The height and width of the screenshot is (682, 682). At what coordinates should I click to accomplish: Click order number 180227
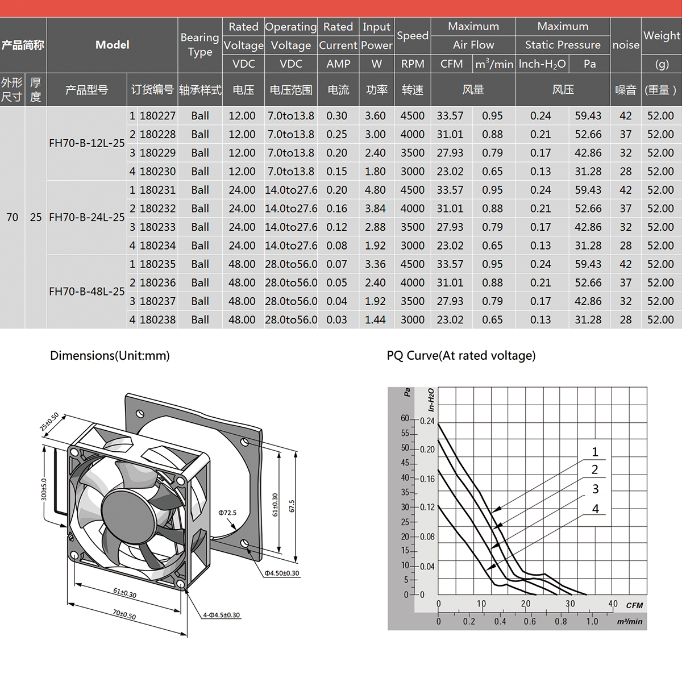point(157,116)
